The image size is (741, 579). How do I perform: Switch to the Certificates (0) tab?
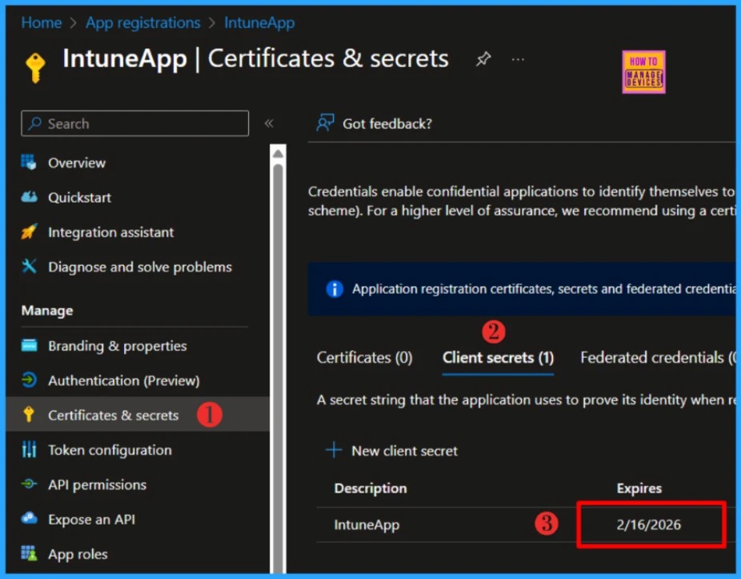click(x=364, y=358)
